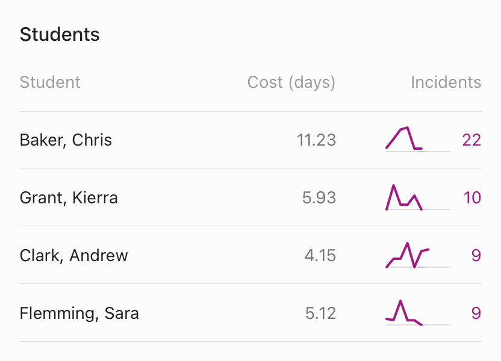View Clark, Andrew's incident sparkline chart

(417, 255)
